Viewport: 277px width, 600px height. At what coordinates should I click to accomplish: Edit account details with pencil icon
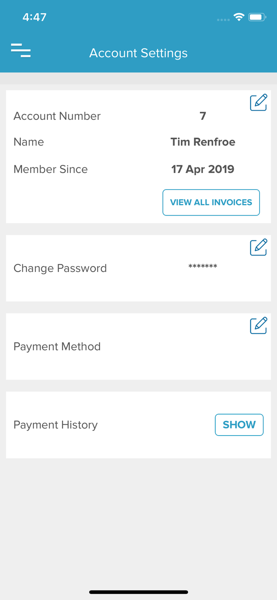point(258,103)
